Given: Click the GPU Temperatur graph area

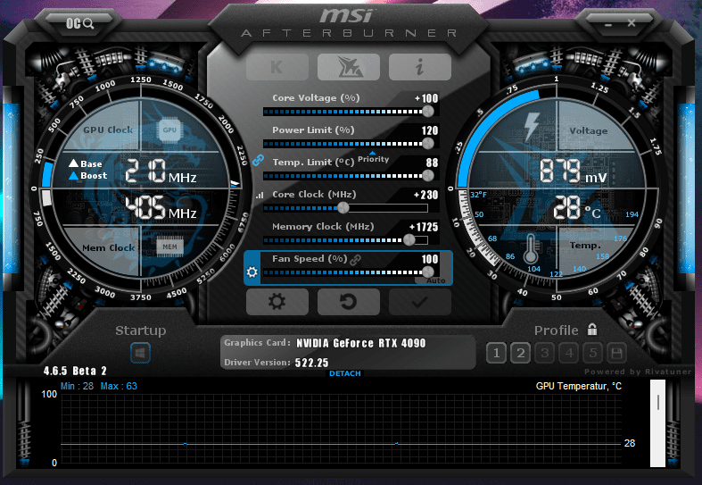Looking at the screenshot, I should tap(341, 428).
